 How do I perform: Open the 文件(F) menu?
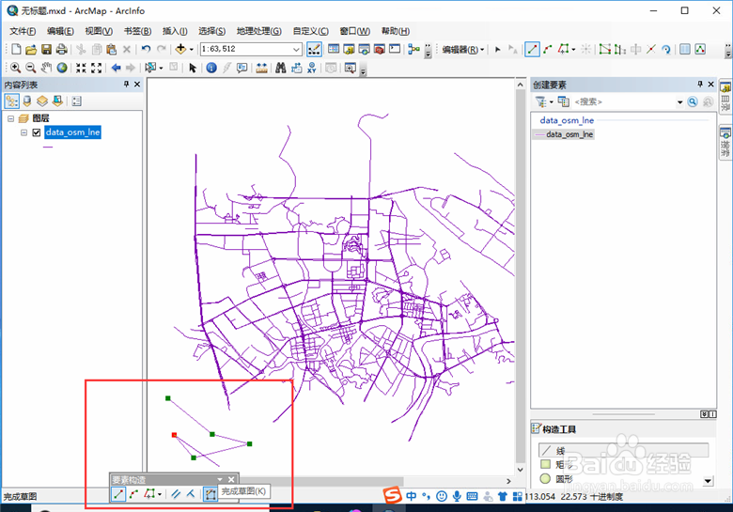[x=23, y=31]
